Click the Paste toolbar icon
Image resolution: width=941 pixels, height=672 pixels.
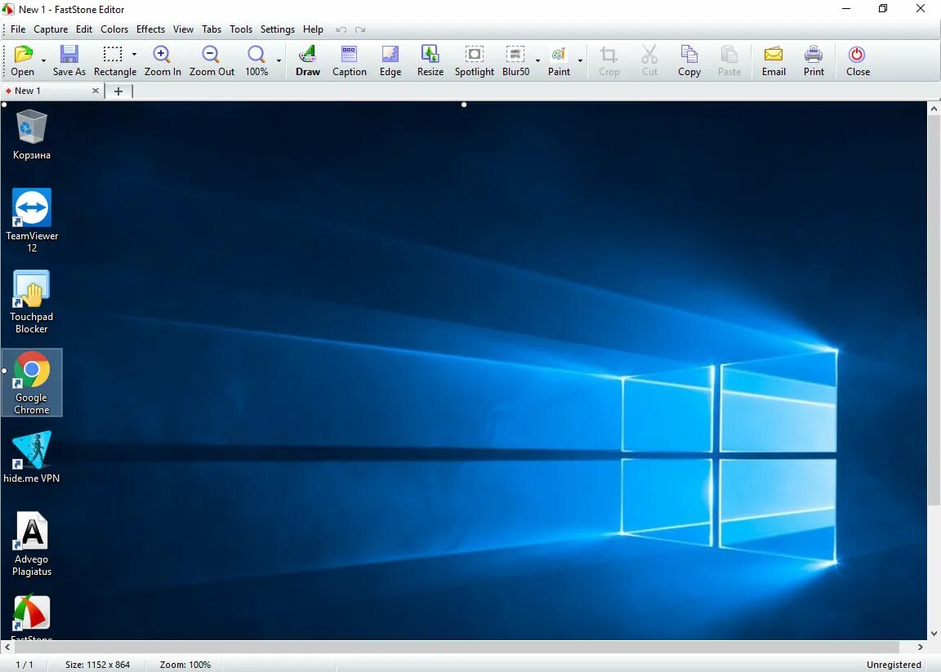729,60
